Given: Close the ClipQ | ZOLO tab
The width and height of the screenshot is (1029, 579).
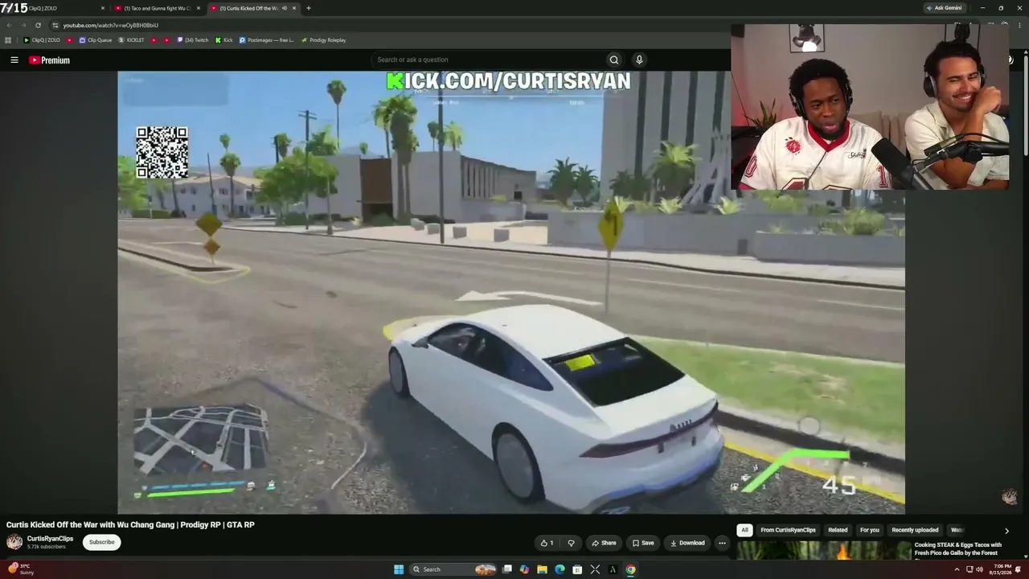Looking at the screenshot, I should point(103,8).
